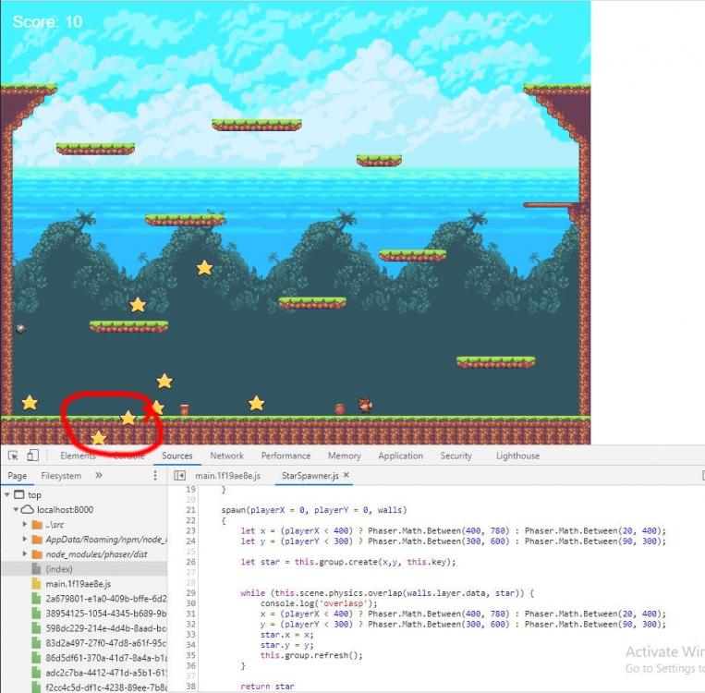Viewport: 705px width, 693px height.
Task: Switch to the main.1f19ae8e.js editor tab
Action: tap(227, 476)
